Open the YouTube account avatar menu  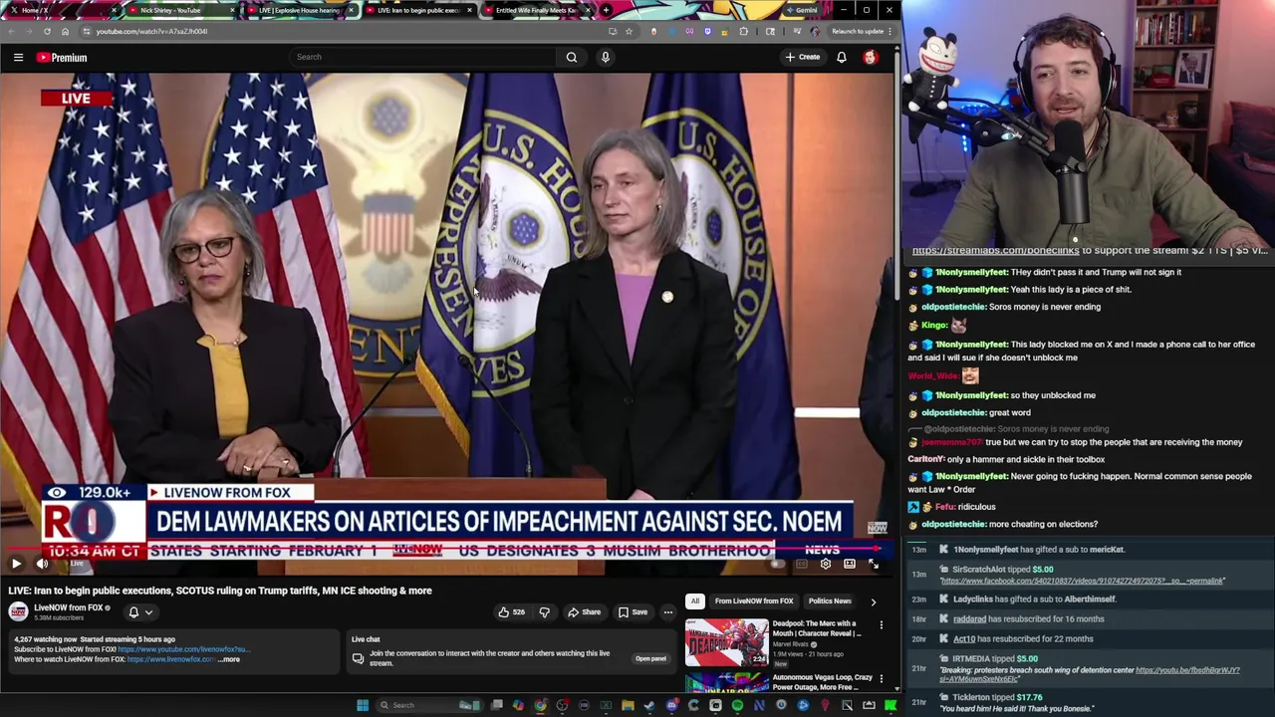(871, 57)
